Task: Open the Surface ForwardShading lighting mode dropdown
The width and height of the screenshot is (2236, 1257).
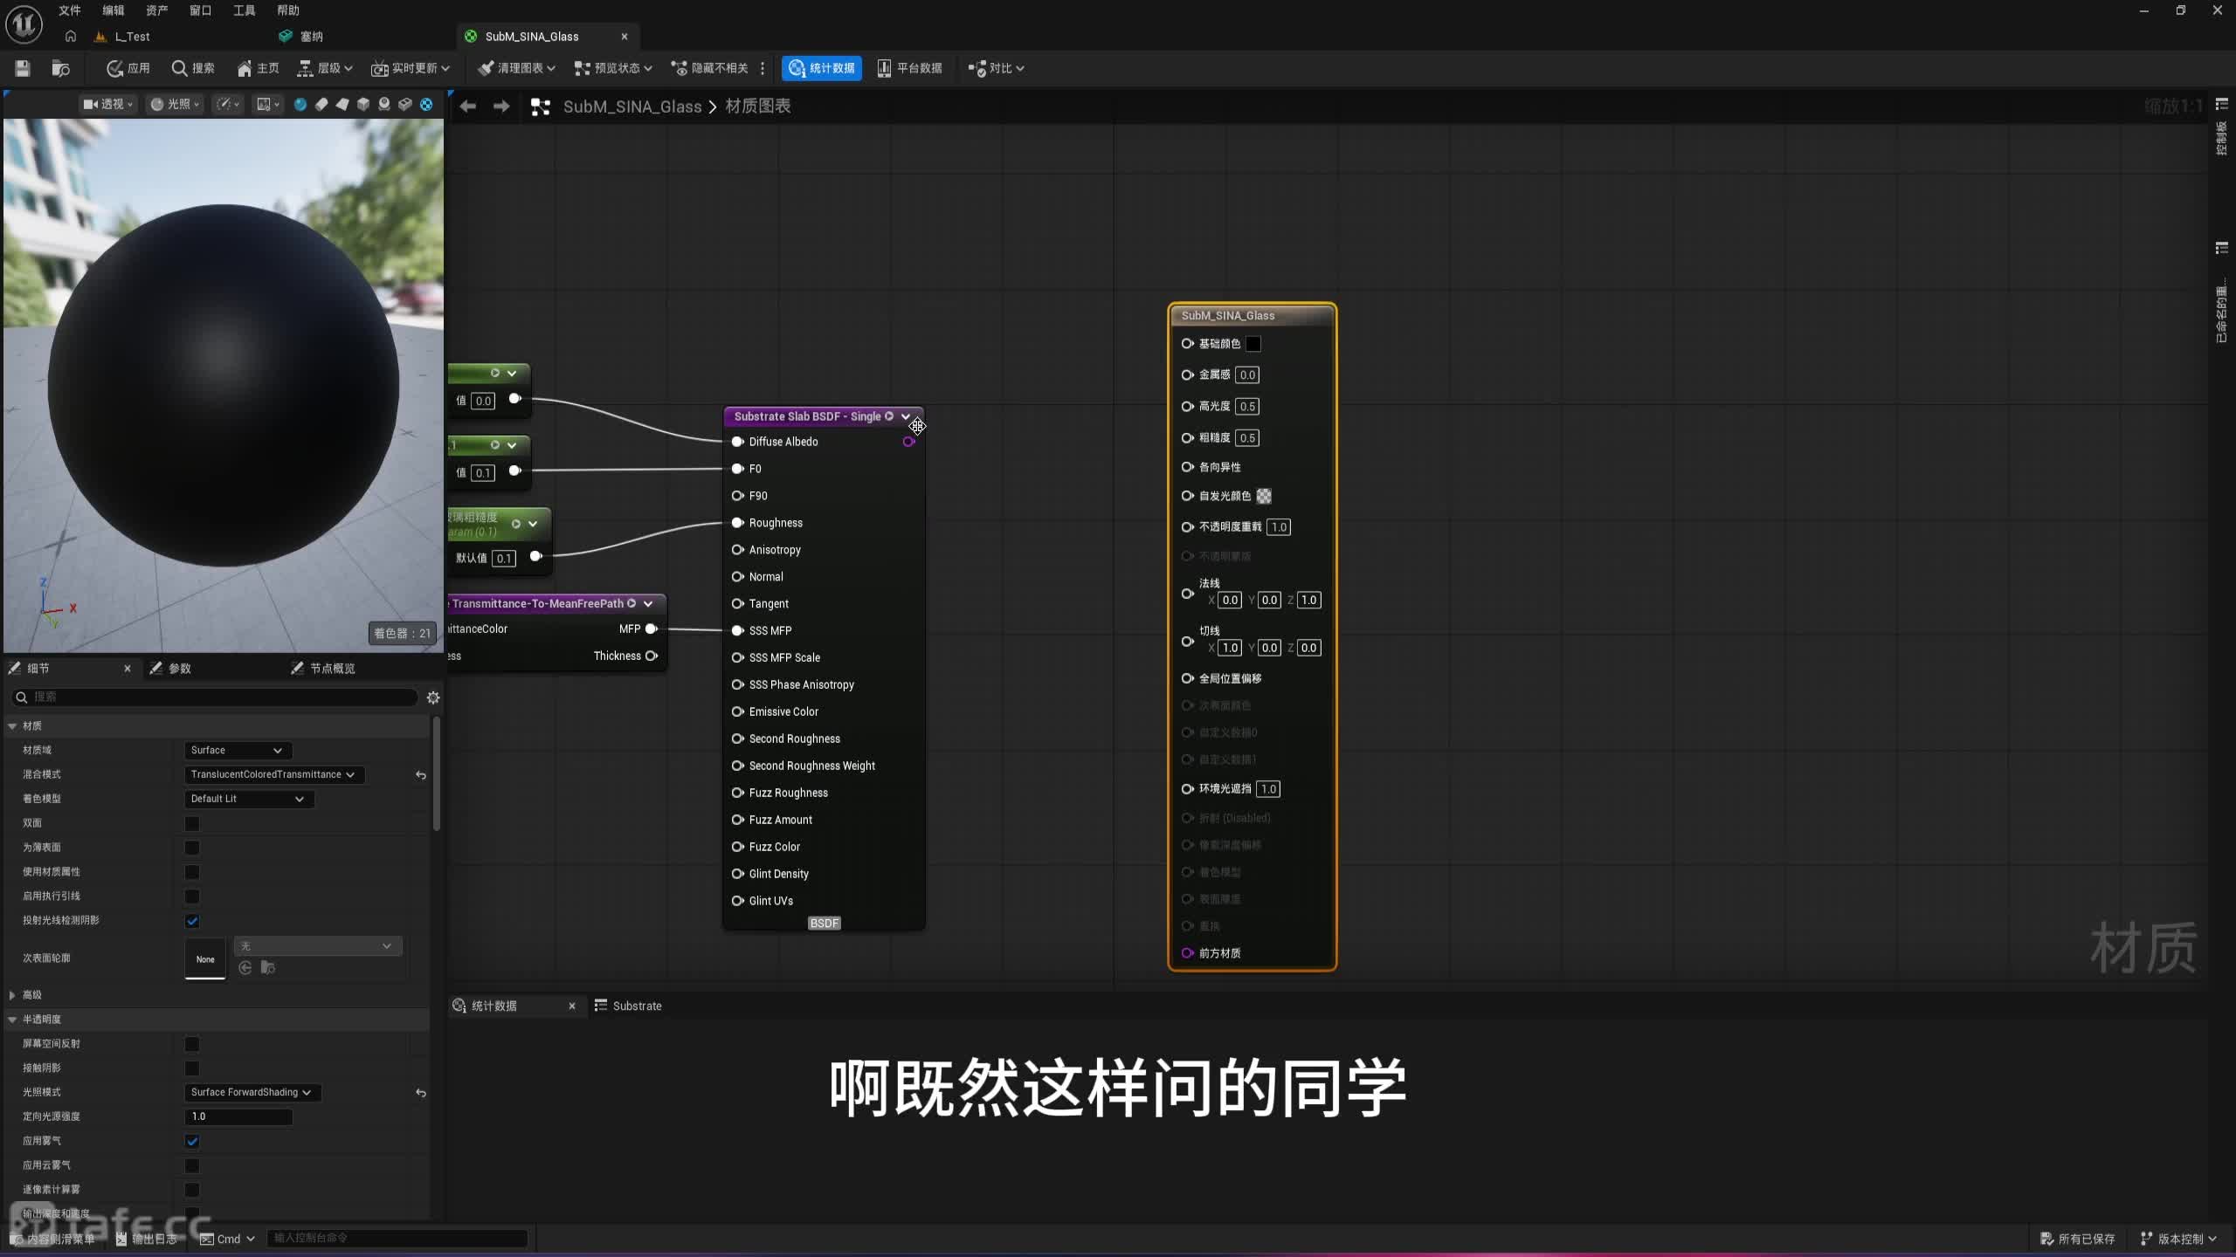Action: pyautogui.click(x=252, y=1093)
